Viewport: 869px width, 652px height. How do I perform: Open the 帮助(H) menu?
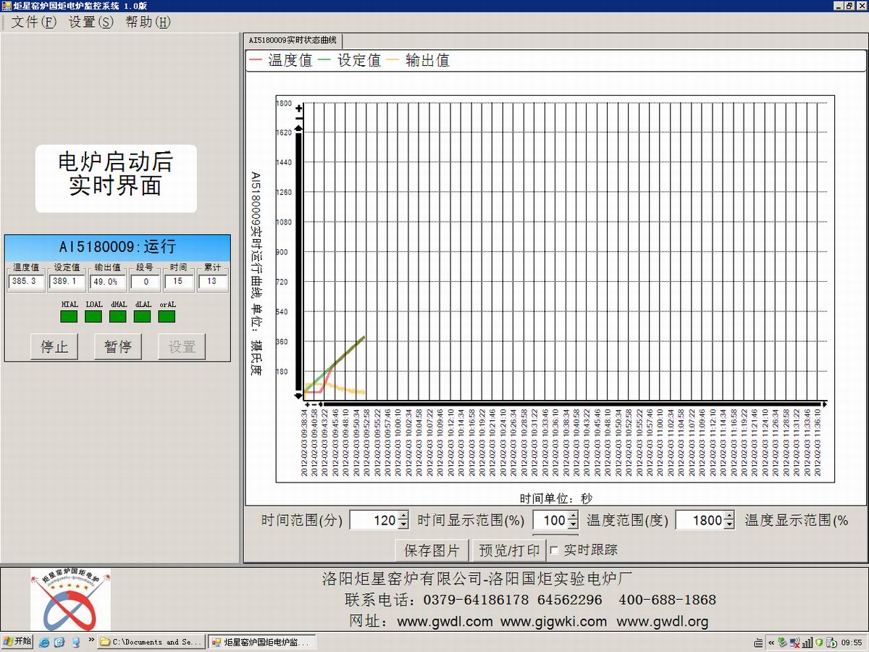click(x=148, y=22)
